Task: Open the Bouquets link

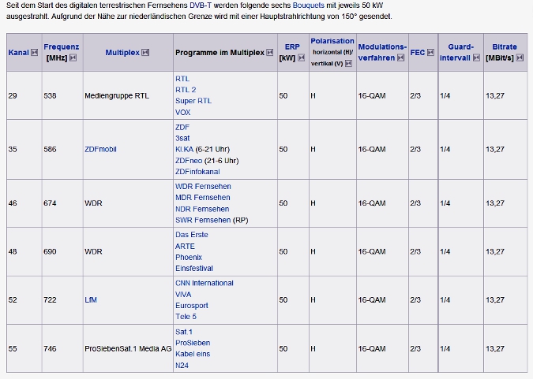Action: 309,5
